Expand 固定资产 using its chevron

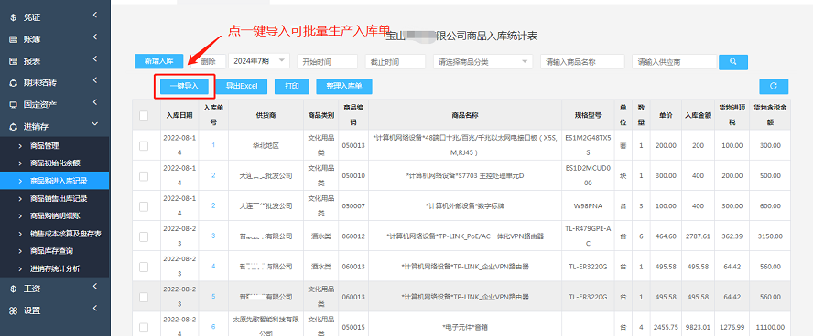click(95, 102)
